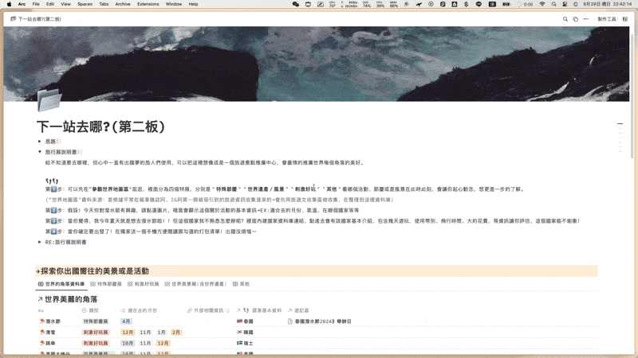Switch to 刺激好玩展 view tab
Screen dimensions: 638x358
pyautogui.click(x=144, y=284)
